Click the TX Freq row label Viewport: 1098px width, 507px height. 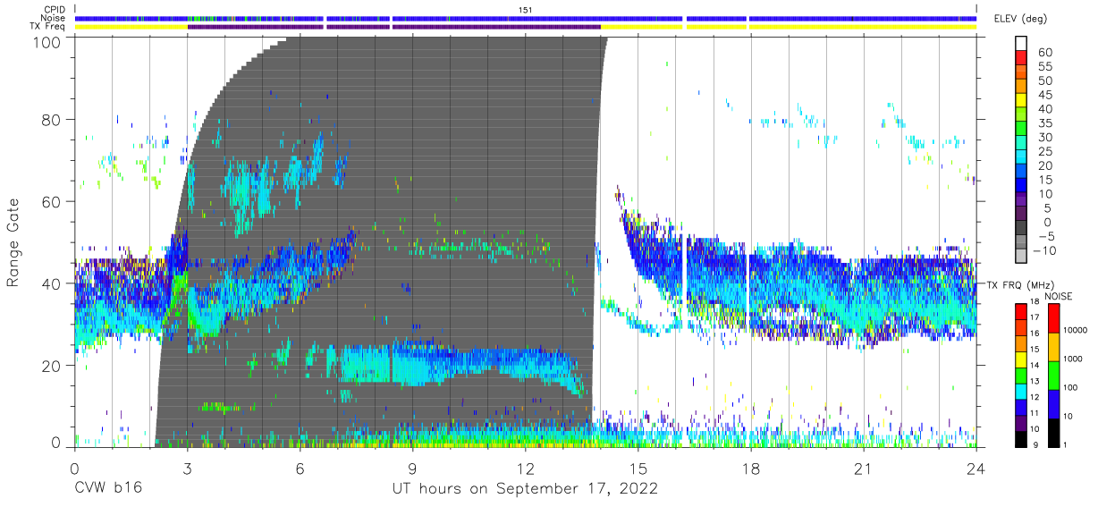click(47, 27)
